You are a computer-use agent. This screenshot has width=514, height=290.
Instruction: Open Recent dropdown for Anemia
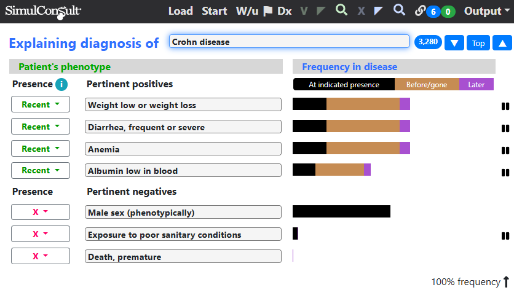[41, 149]
